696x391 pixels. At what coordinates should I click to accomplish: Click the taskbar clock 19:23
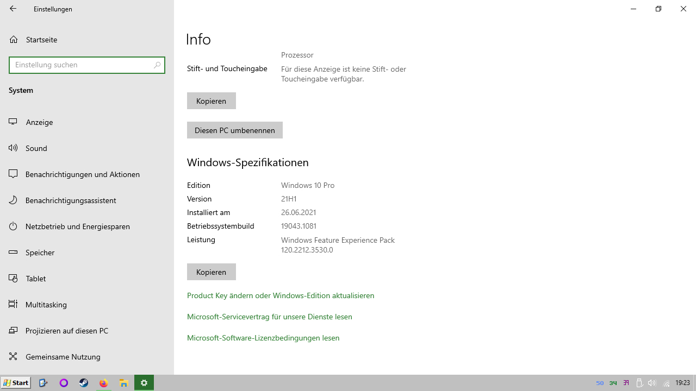coord(682,383)
